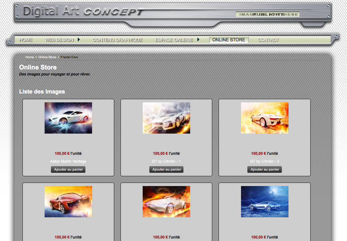Open the Aston Martin Vantage thumbnail

[68, 118]
